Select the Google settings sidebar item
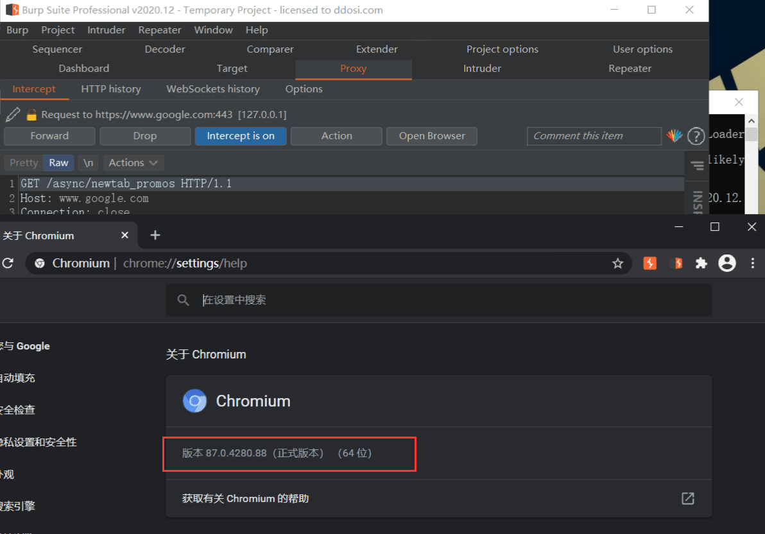This screenshot has width=765, height=534. tap(25, 346)
